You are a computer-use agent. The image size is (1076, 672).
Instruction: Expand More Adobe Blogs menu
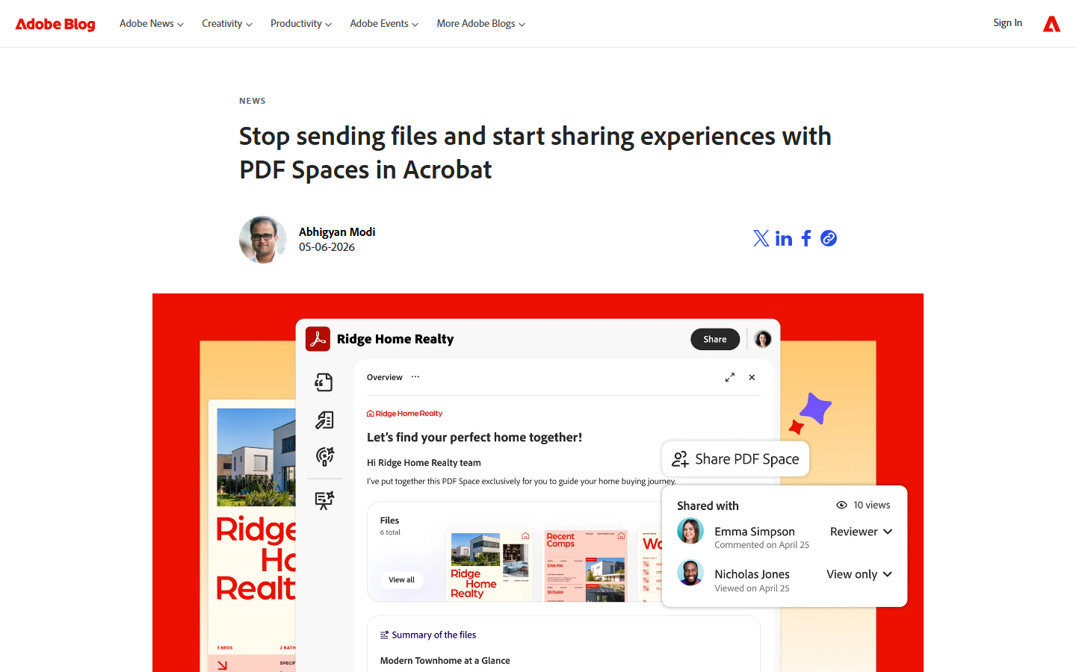point(480,24)
